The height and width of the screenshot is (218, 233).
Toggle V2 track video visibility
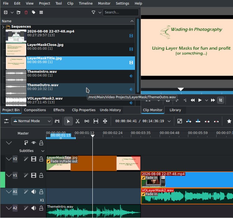[x=34, y=159]
